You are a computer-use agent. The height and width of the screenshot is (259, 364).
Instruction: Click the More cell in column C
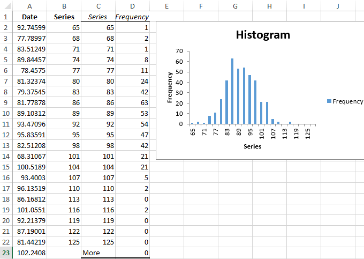click(97, 253)
